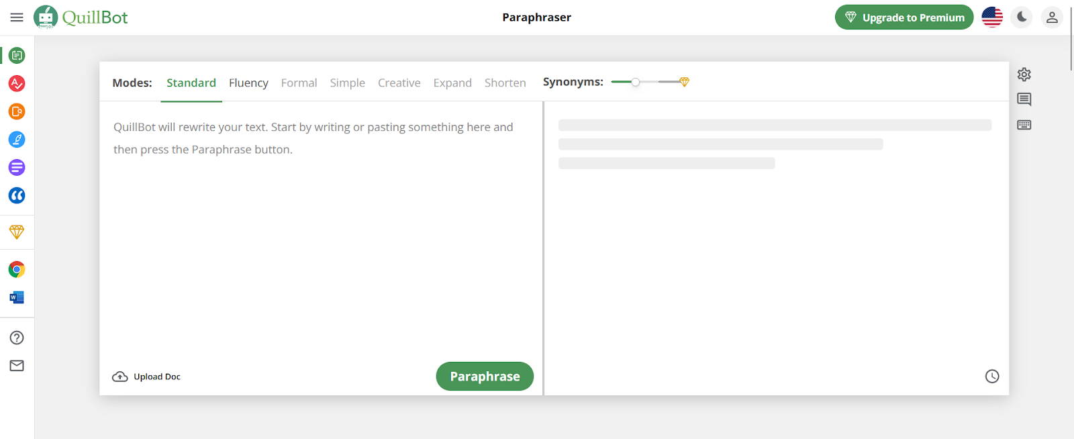Toggle dark mode with moon icon
Image resolution: width=1074 pixels, height=439 pixels.
(1022, 17)
